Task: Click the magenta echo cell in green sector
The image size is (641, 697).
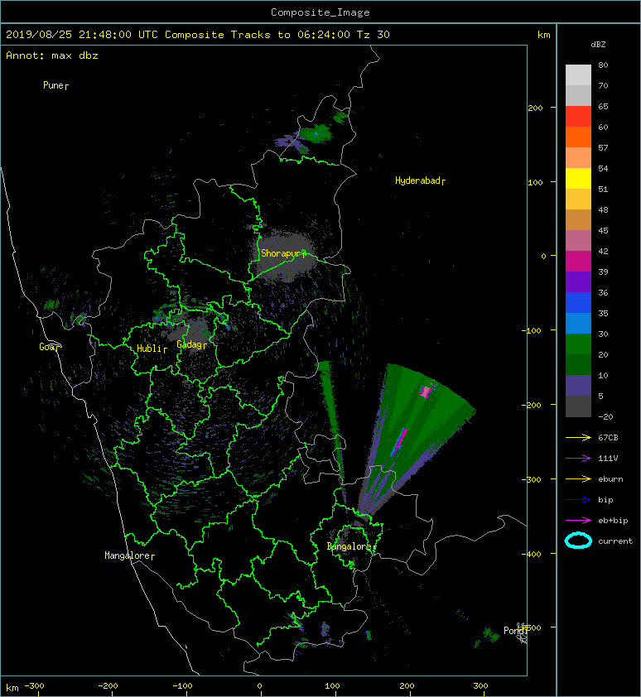Action: click(x=426, y=392)
